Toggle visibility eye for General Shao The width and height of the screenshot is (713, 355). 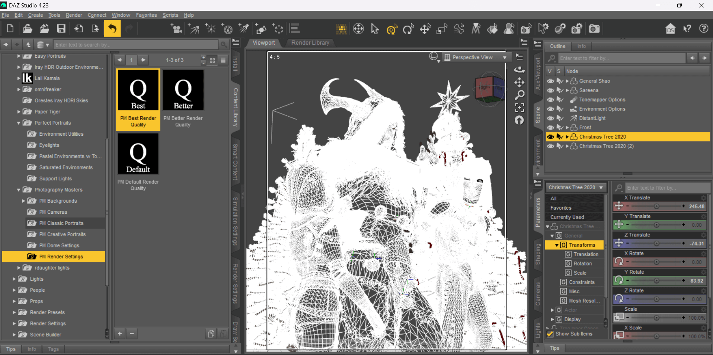coord(550,81)
